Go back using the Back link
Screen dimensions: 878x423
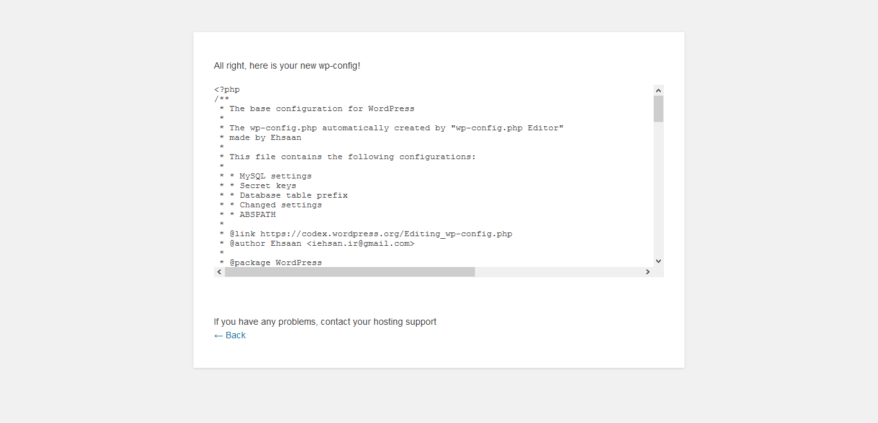click(x=229, y=335)
